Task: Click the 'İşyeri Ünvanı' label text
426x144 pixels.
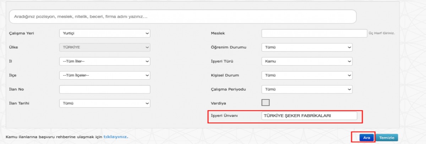Action: [224, 116]
